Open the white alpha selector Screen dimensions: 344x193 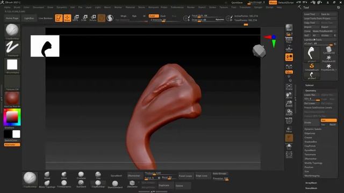12,65
